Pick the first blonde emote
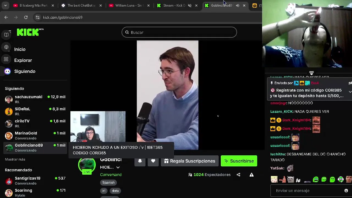 274,180
